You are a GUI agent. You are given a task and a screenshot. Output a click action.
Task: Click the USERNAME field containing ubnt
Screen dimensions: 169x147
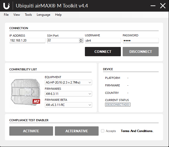pos(103,40)
